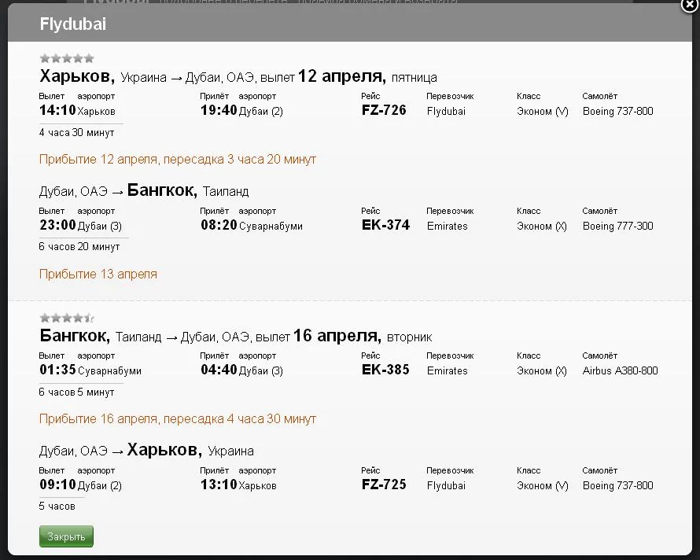The width and height of the screenshot is (700, 560).
Task: Click departure time 14:10 from Харьков
Action: click(57, 110)
